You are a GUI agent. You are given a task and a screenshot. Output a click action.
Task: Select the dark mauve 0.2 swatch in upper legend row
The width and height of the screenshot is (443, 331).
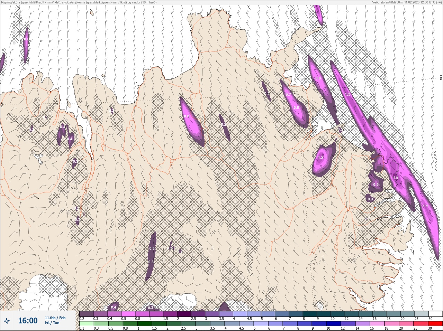point(86,314)
